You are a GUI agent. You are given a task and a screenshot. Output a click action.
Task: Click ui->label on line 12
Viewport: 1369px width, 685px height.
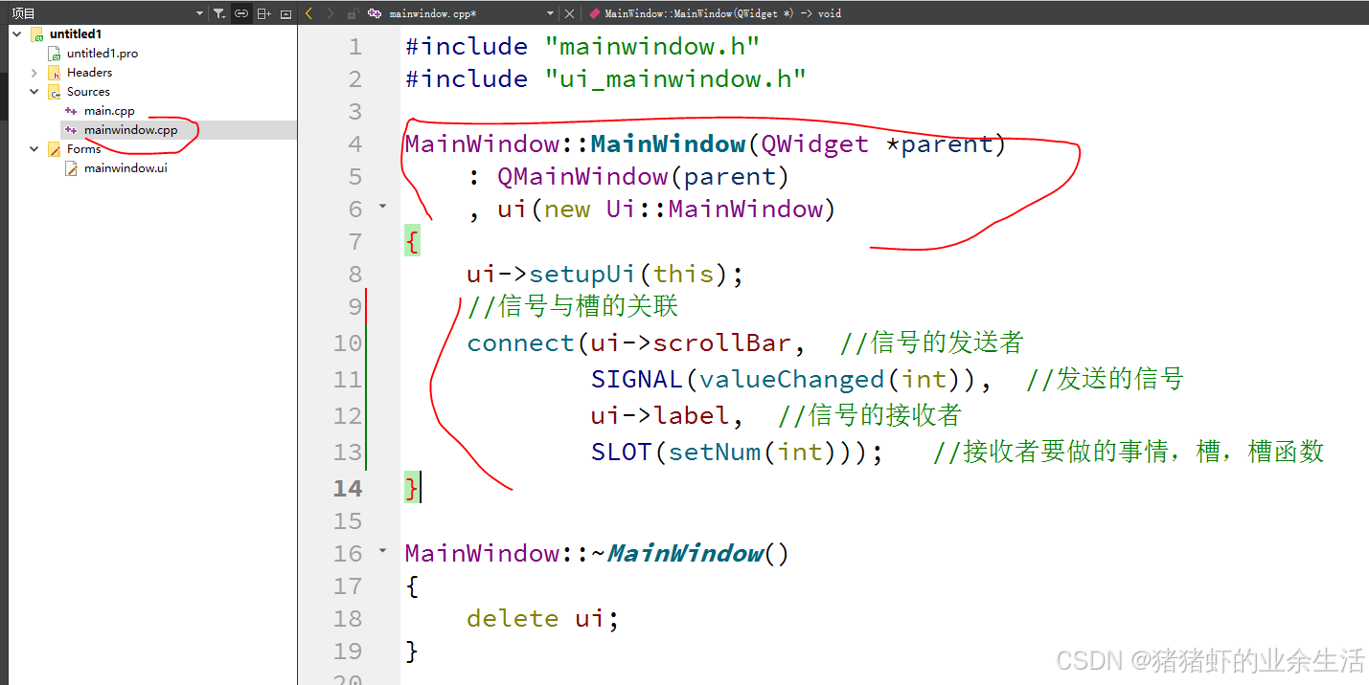660,416
